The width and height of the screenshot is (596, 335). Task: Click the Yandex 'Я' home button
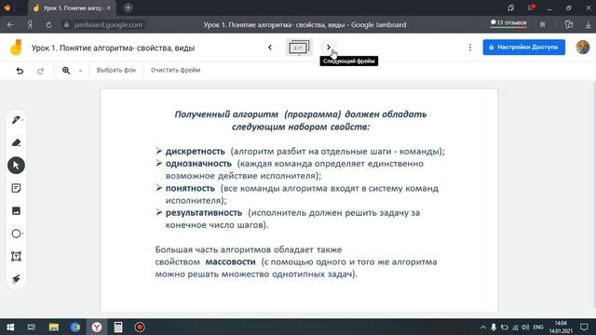pyautogui.click(x=30, y=25)
